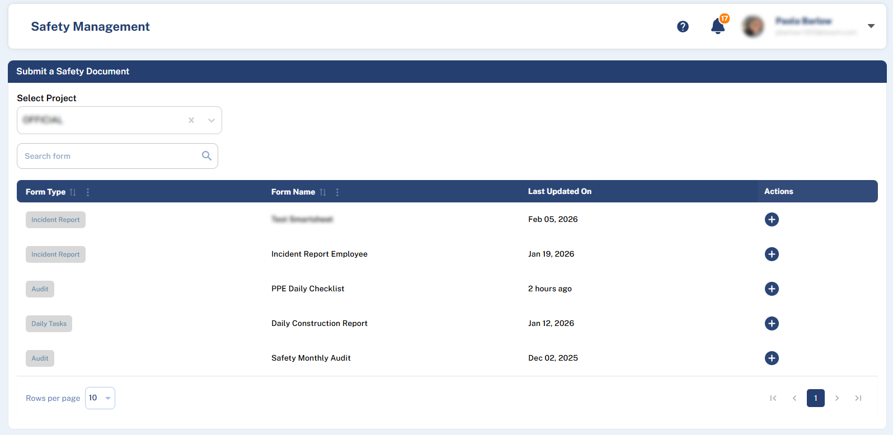Image resolution: width=893 pixels, height=435 pixels.
Task: Select page 1 button
Action: point(816,398)
